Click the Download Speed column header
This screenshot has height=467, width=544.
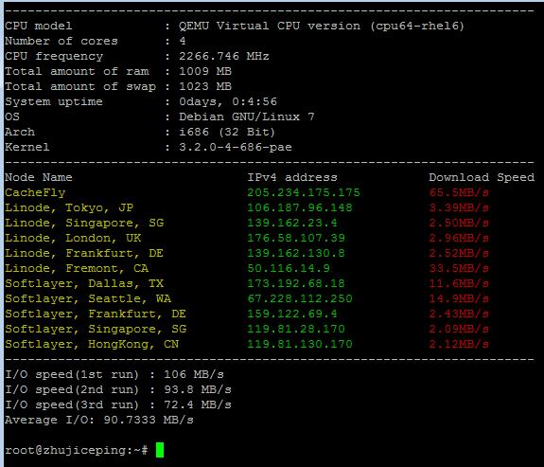[x=482, y=177]
